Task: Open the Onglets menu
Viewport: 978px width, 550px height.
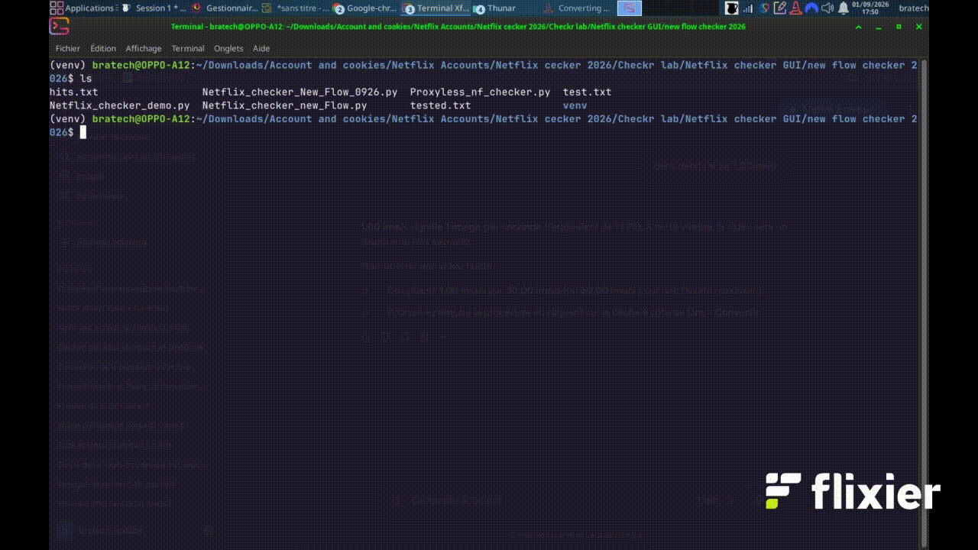Action: pos(228,48)
